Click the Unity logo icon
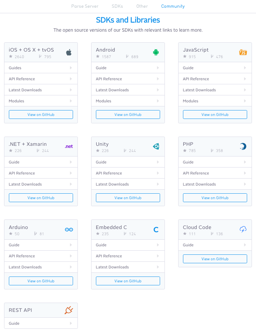256x331 pixels. 156,146
